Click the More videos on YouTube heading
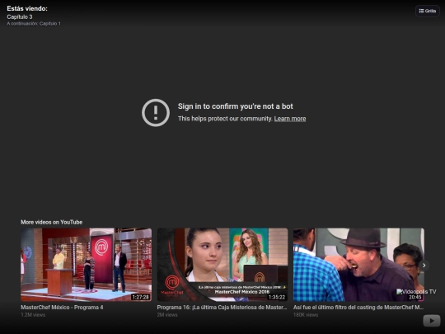The height and width of the screenshot is (334, 445). tap(52, 222)
